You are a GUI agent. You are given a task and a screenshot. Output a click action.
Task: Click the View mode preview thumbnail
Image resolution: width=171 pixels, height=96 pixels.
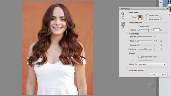pos(140,17)
